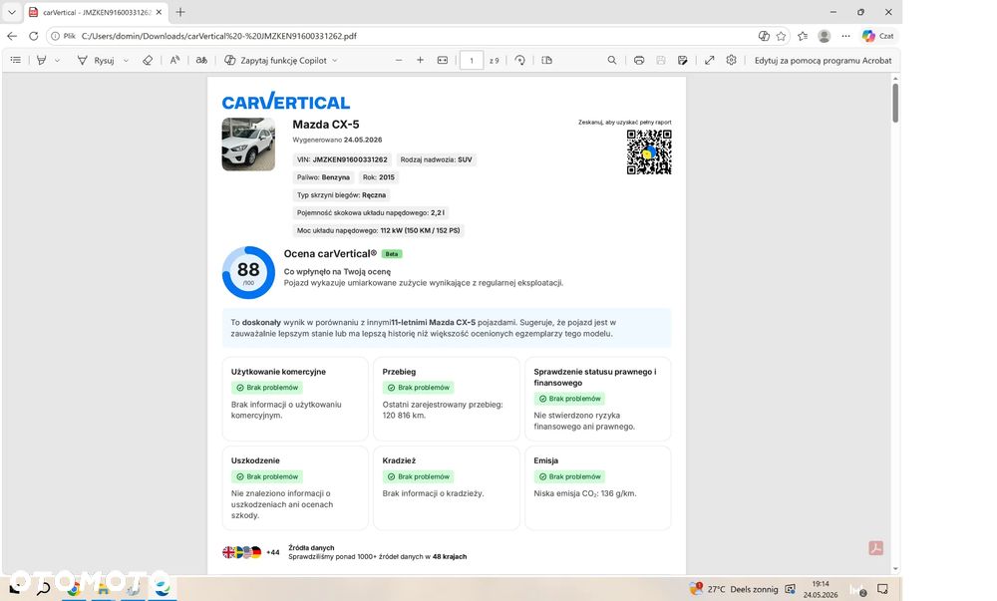Open the notification center icon
The width and height of the screenshot is (997, 601).
tap(882, 589)
